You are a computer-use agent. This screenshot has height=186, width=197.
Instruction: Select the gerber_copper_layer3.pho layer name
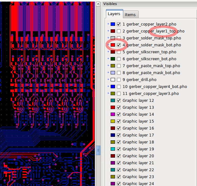(x=151, y=94)
